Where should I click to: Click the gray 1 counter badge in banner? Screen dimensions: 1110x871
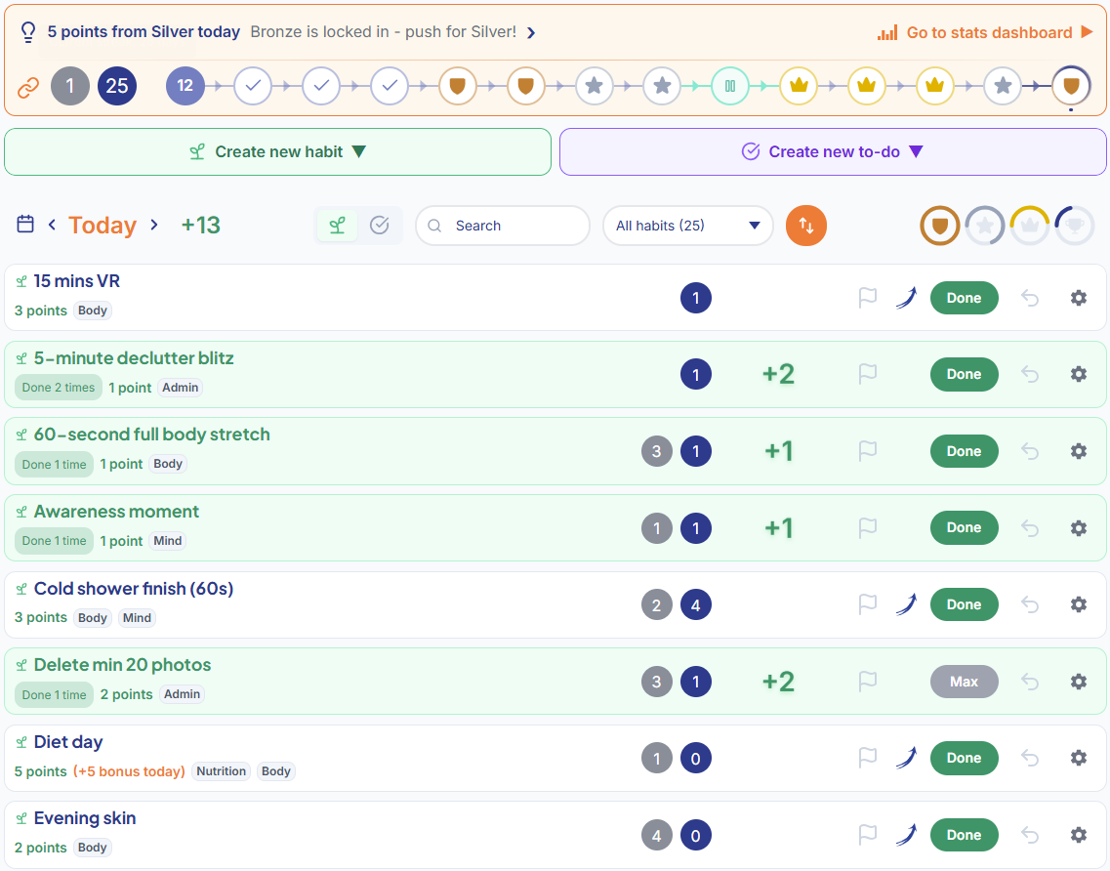(70, 86)
